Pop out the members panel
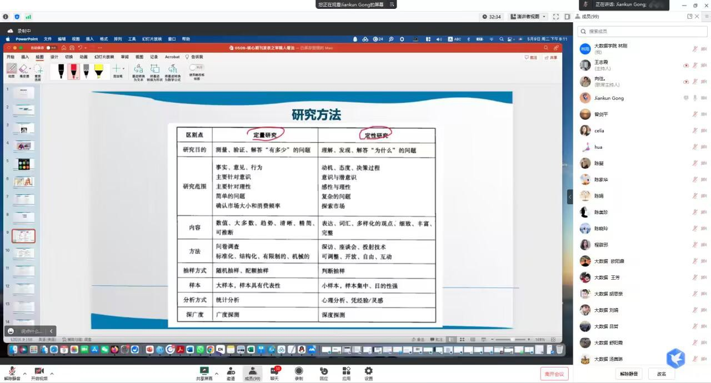The width and height of the screenshot is (711, 383). point(689,17)
